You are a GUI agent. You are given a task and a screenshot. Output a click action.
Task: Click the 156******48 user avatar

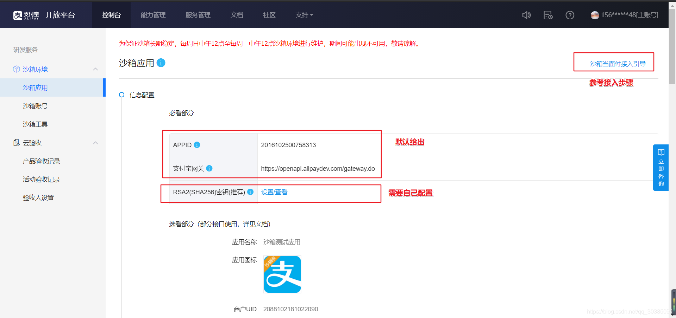click(x=595, y=15)
